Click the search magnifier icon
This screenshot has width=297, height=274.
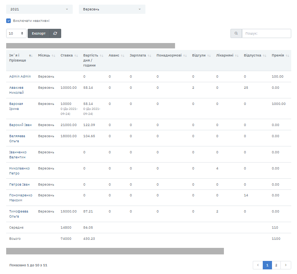point(236,33)
